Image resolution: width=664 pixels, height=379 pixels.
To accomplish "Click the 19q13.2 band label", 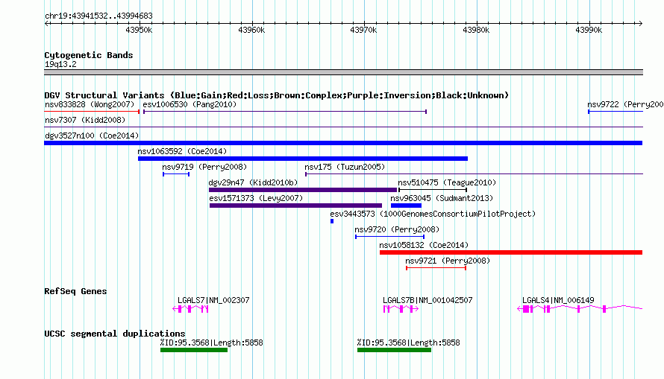I will (60, 64).
